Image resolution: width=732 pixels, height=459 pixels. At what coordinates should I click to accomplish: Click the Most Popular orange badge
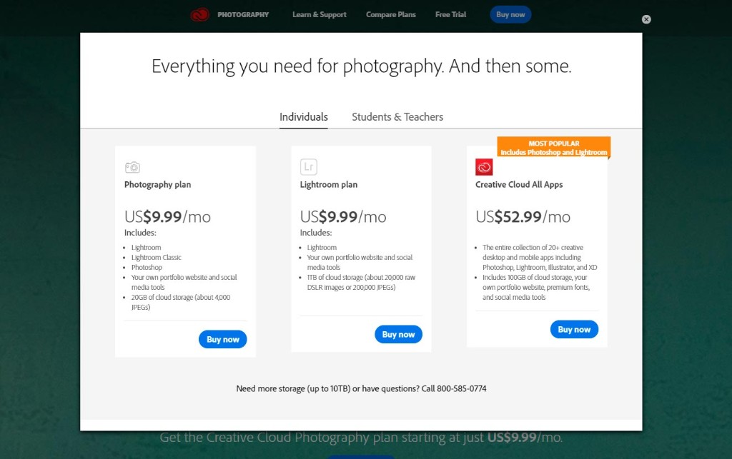click(554, 148)
